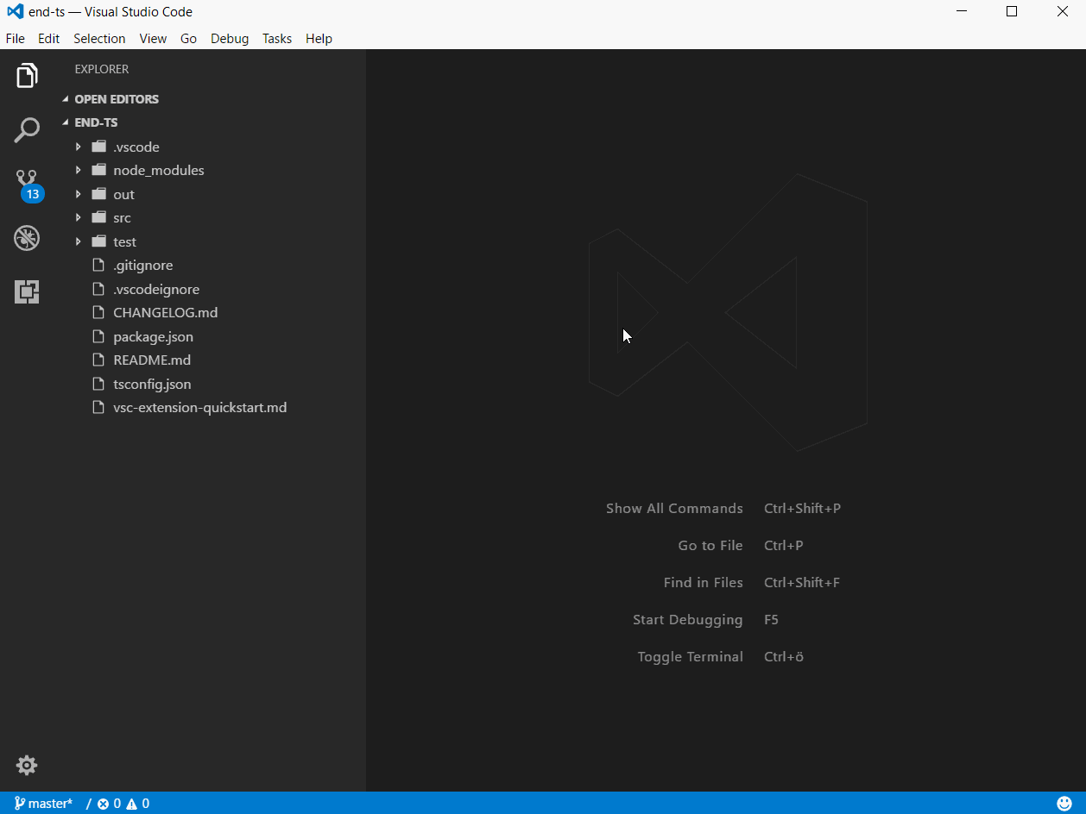
Task: Open the Debug menu
Action: pyautogui.click(x=229, y=38)
